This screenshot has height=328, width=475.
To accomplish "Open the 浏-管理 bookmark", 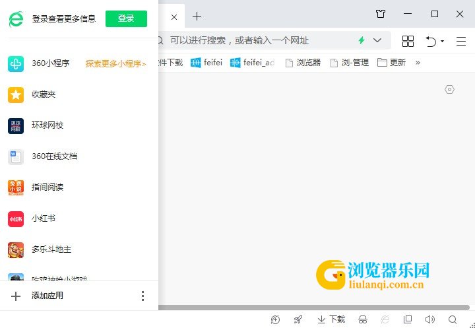I will coord(349,63).
